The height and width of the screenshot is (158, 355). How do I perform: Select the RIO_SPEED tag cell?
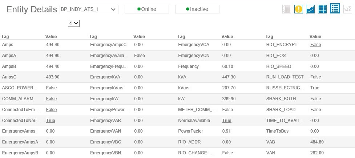click(x=279, y=66)
